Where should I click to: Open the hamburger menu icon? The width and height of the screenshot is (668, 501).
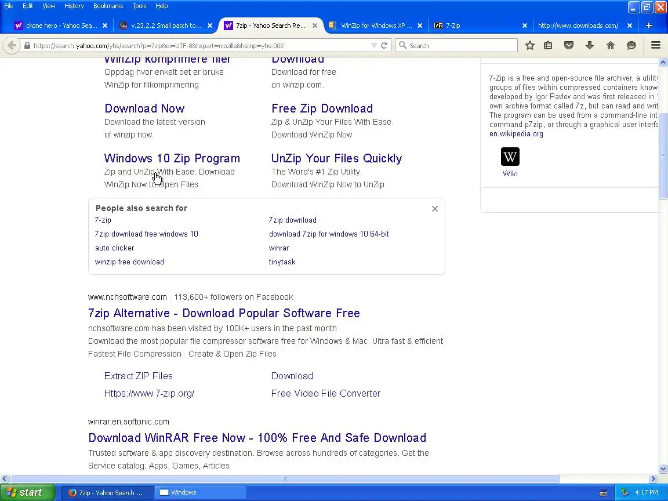click(656, 45)
